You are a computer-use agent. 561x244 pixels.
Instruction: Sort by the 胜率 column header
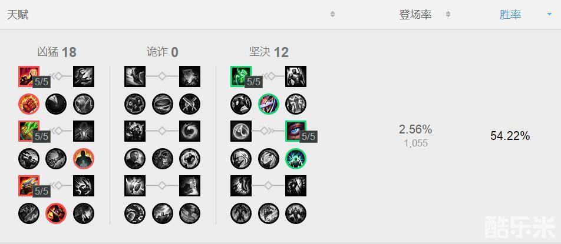510,15
